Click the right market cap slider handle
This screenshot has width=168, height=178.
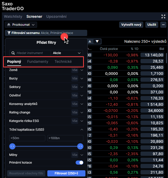[x=80, y=146]
